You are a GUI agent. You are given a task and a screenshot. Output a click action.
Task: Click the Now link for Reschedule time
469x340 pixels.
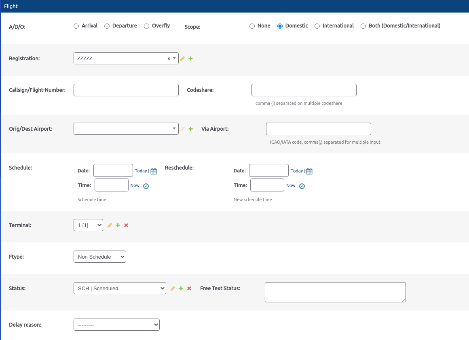click(x=291, y=186)
